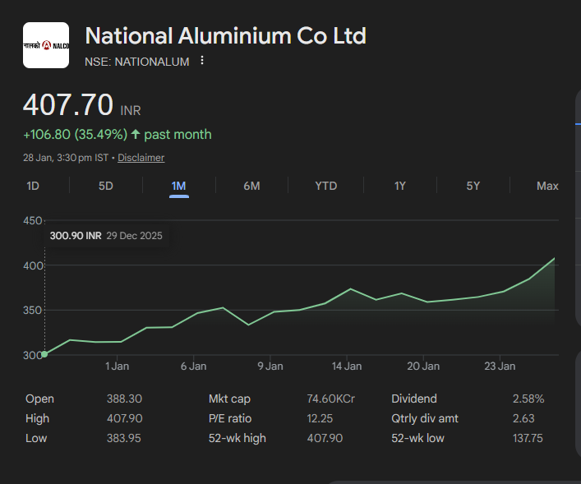Open the three-dot more options menu

202,61
